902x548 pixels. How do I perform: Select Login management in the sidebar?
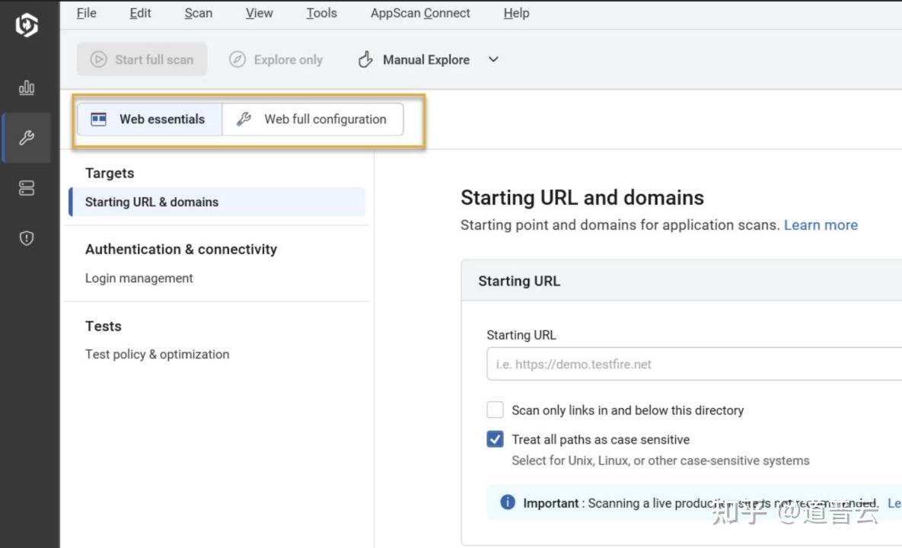click(139, 279)
